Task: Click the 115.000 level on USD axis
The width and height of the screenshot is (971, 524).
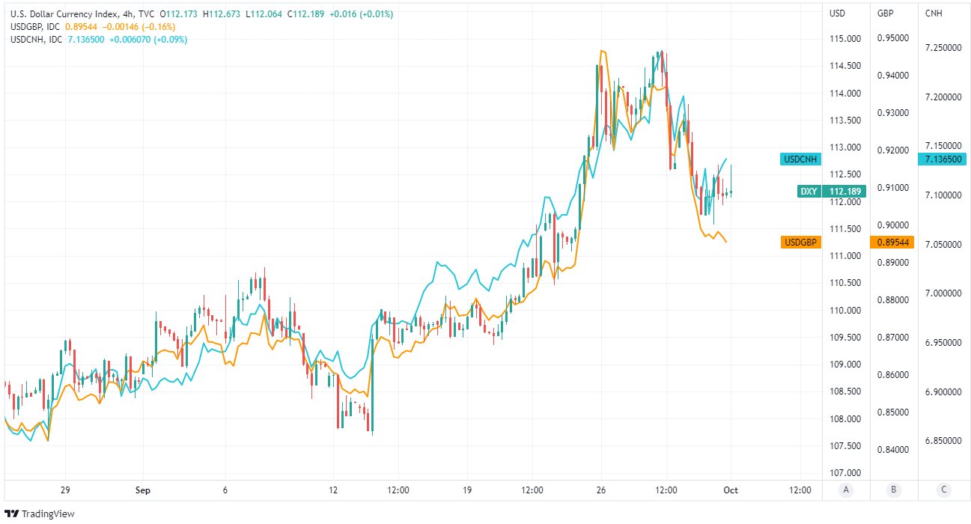Action: 844,39
